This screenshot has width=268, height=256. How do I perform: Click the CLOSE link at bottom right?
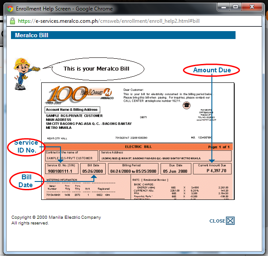tap(217, 221)
